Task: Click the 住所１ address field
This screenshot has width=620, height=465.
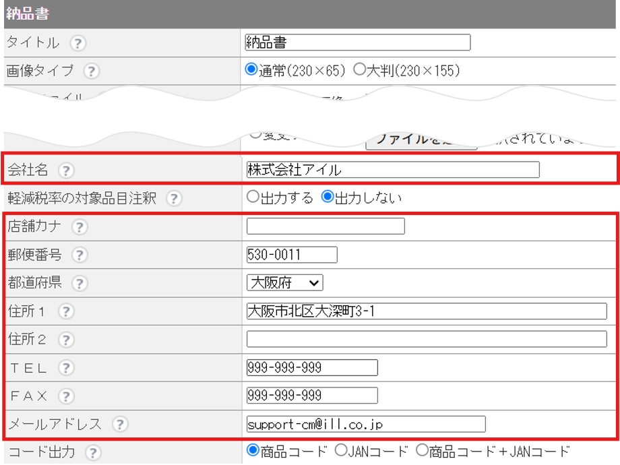Action: click(427, 311)
